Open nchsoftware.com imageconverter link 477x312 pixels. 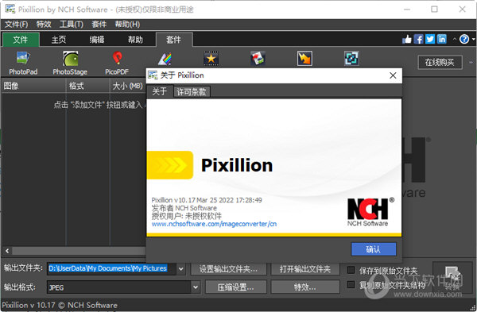214,224
